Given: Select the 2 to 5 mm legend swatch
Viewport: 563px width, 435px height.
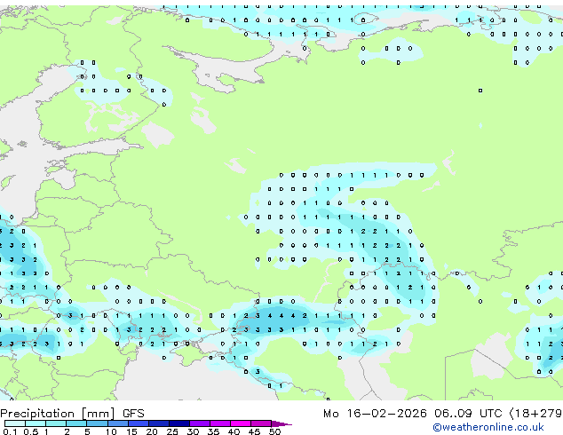Looking at the screenshot, I should coord(76,423).
